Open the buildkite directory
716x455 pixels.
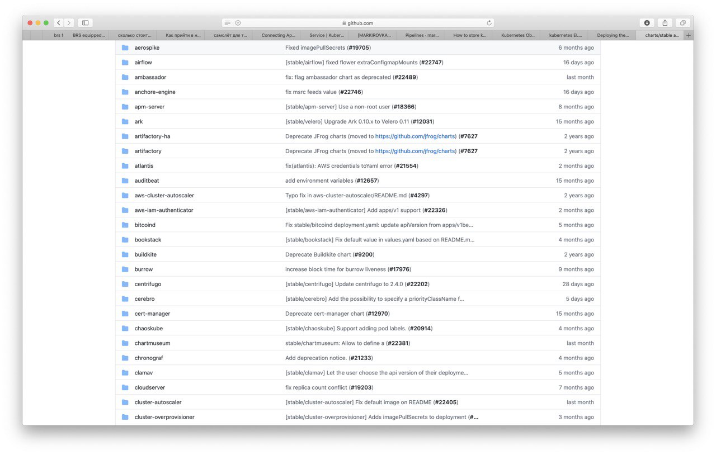pos(145,254)
